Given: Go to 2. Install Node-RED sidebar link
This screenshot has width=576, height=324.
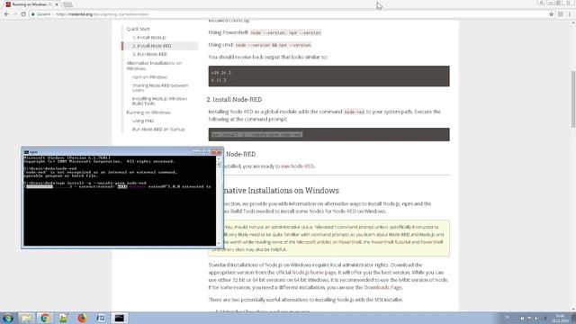Looking at the screenshot, I should pos(152,46).
